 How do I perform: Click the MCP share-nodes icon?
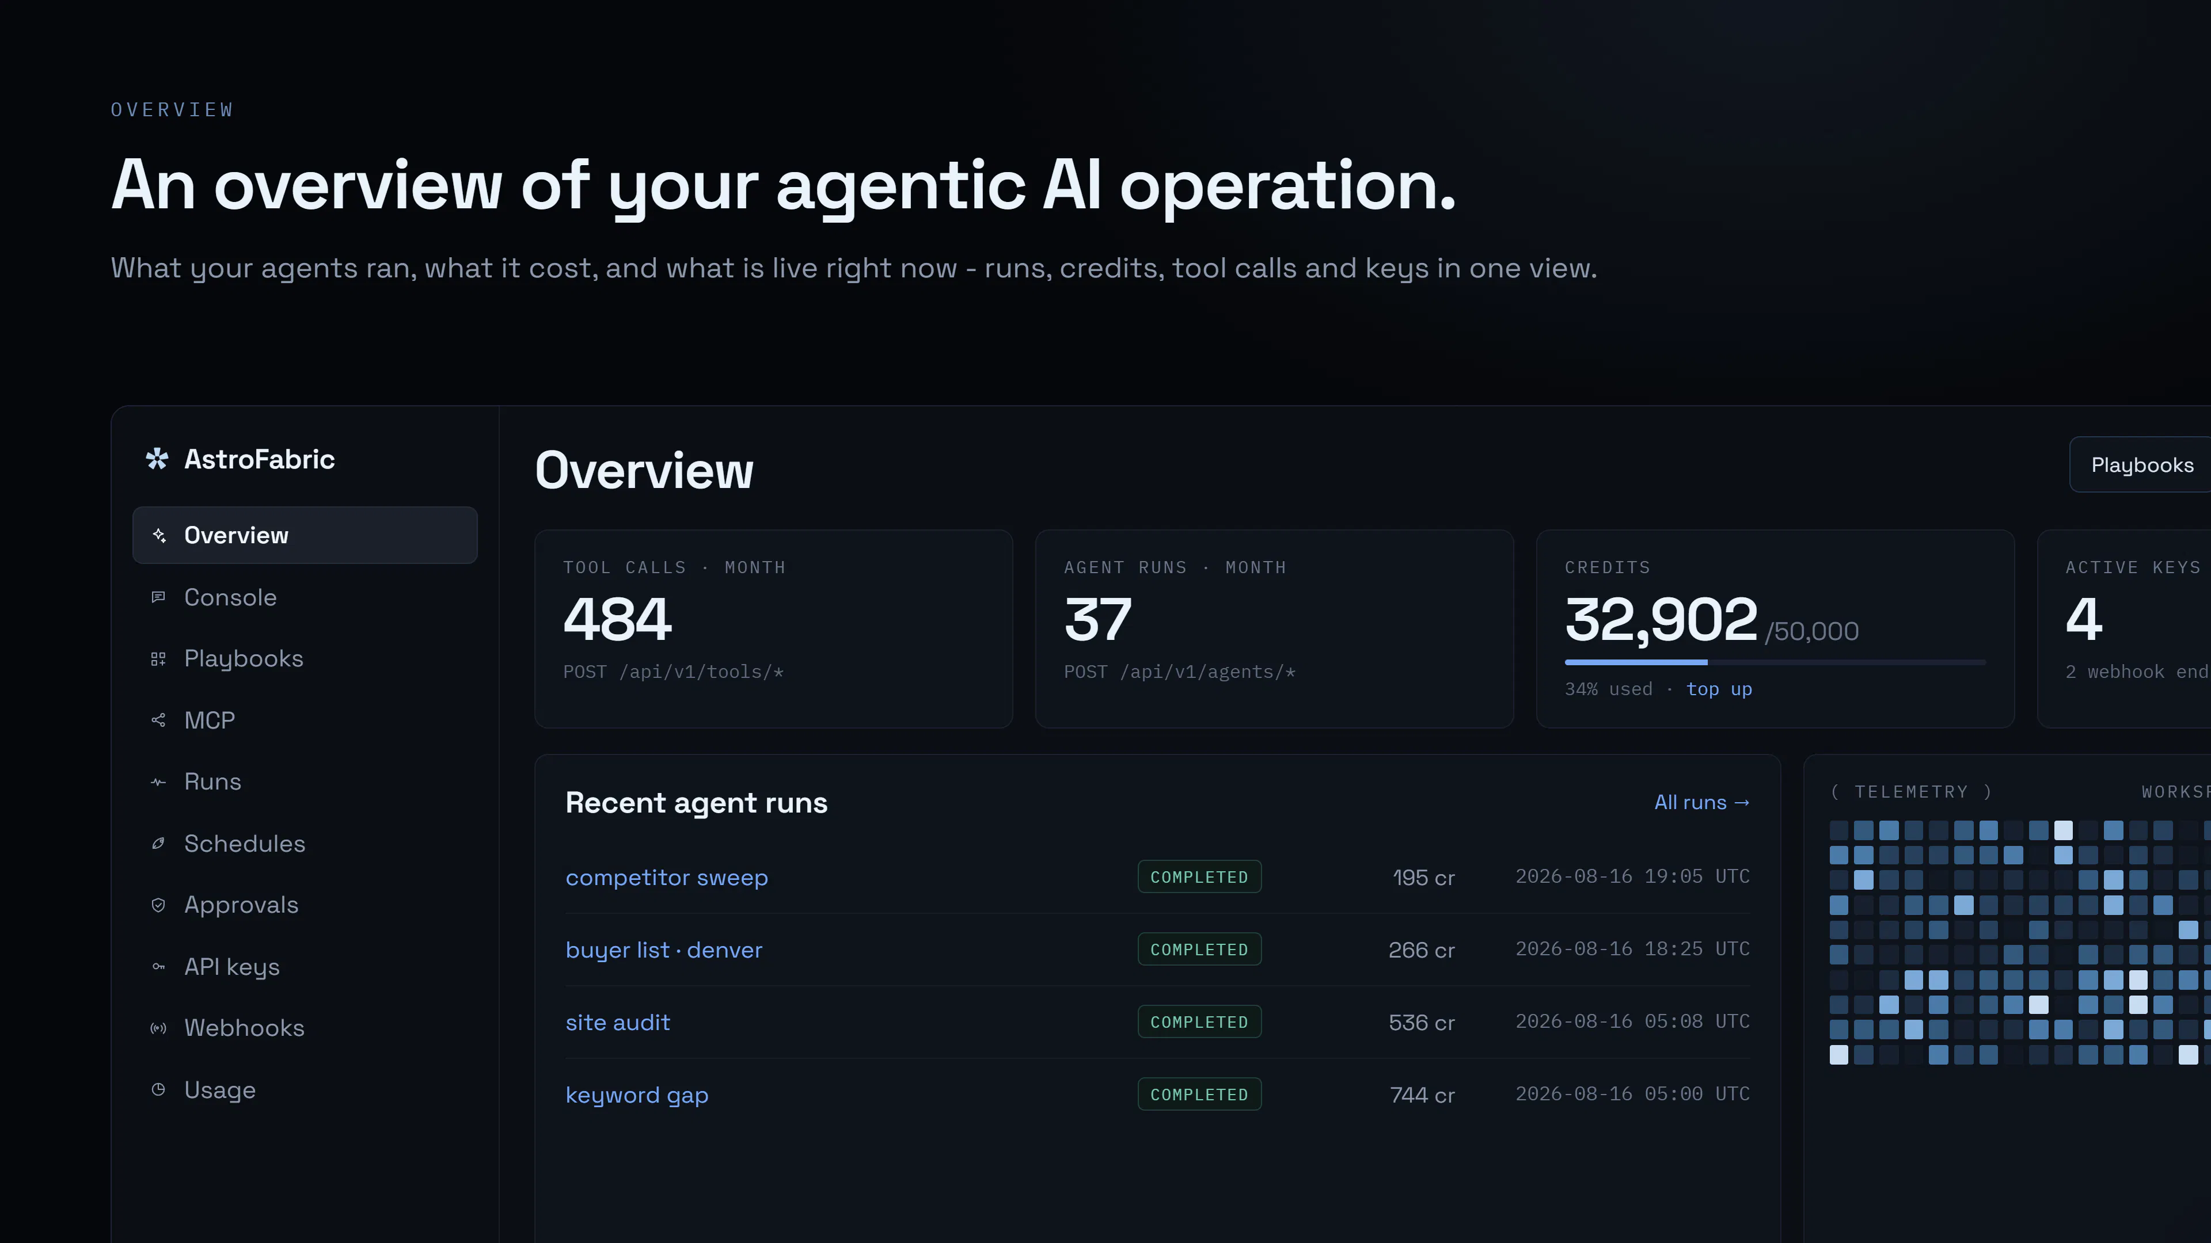(x=158, y=720)
